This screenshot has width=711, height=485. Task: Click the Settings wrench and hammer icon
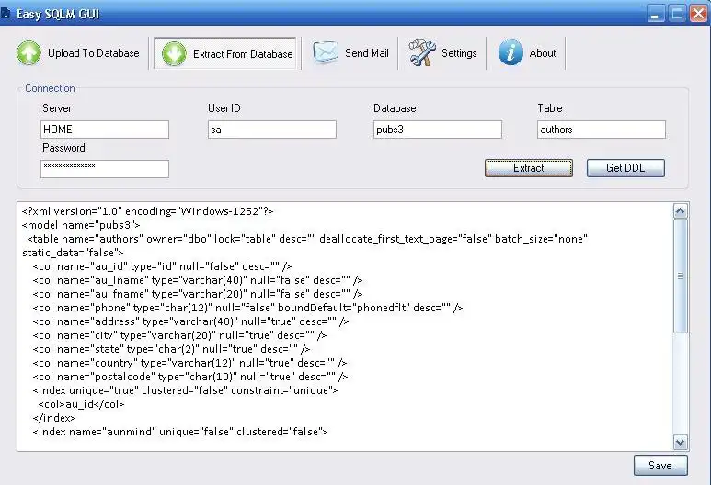click(421, 53)
